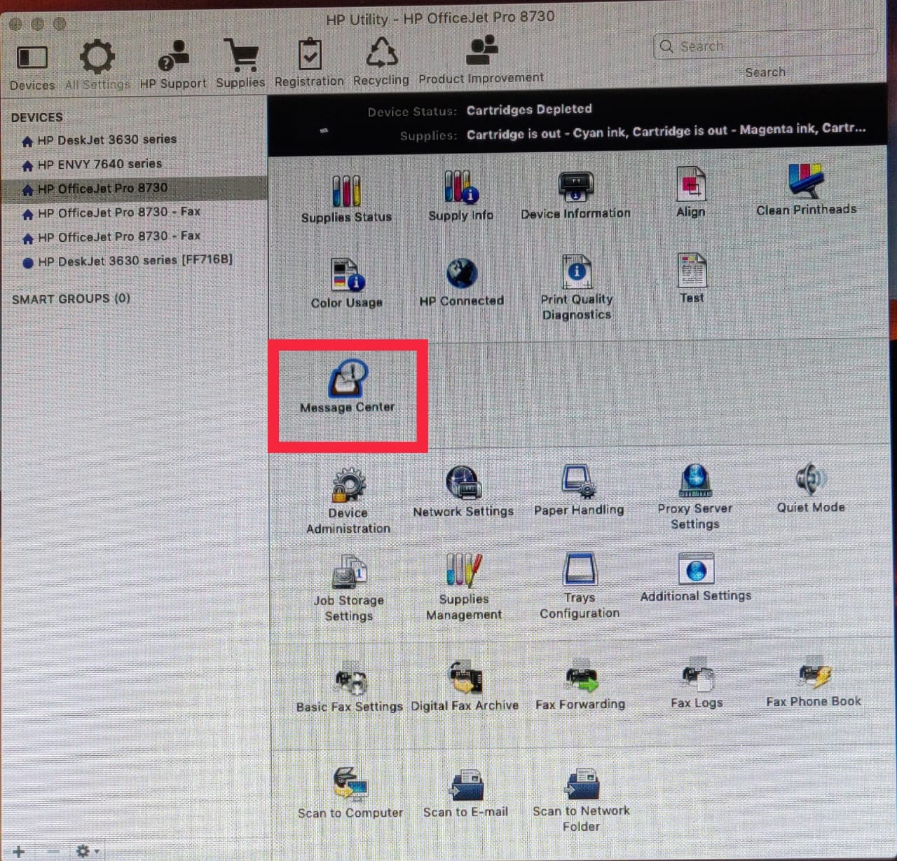Select HP ENVY 7640 series device

pos(133,164)
